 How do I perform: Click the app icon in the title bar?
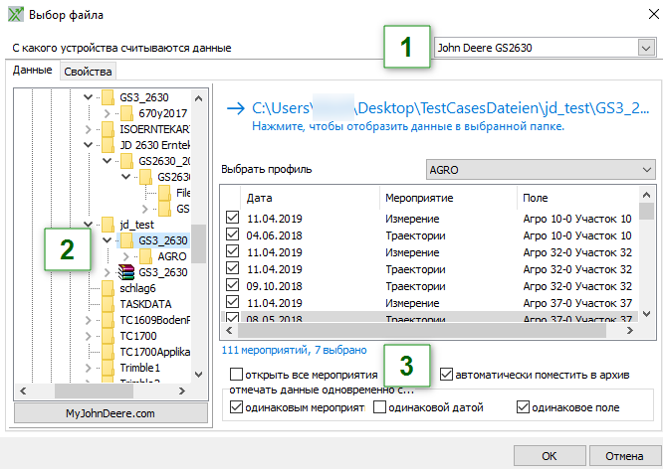pyautogui.click(x=16, y=14)
